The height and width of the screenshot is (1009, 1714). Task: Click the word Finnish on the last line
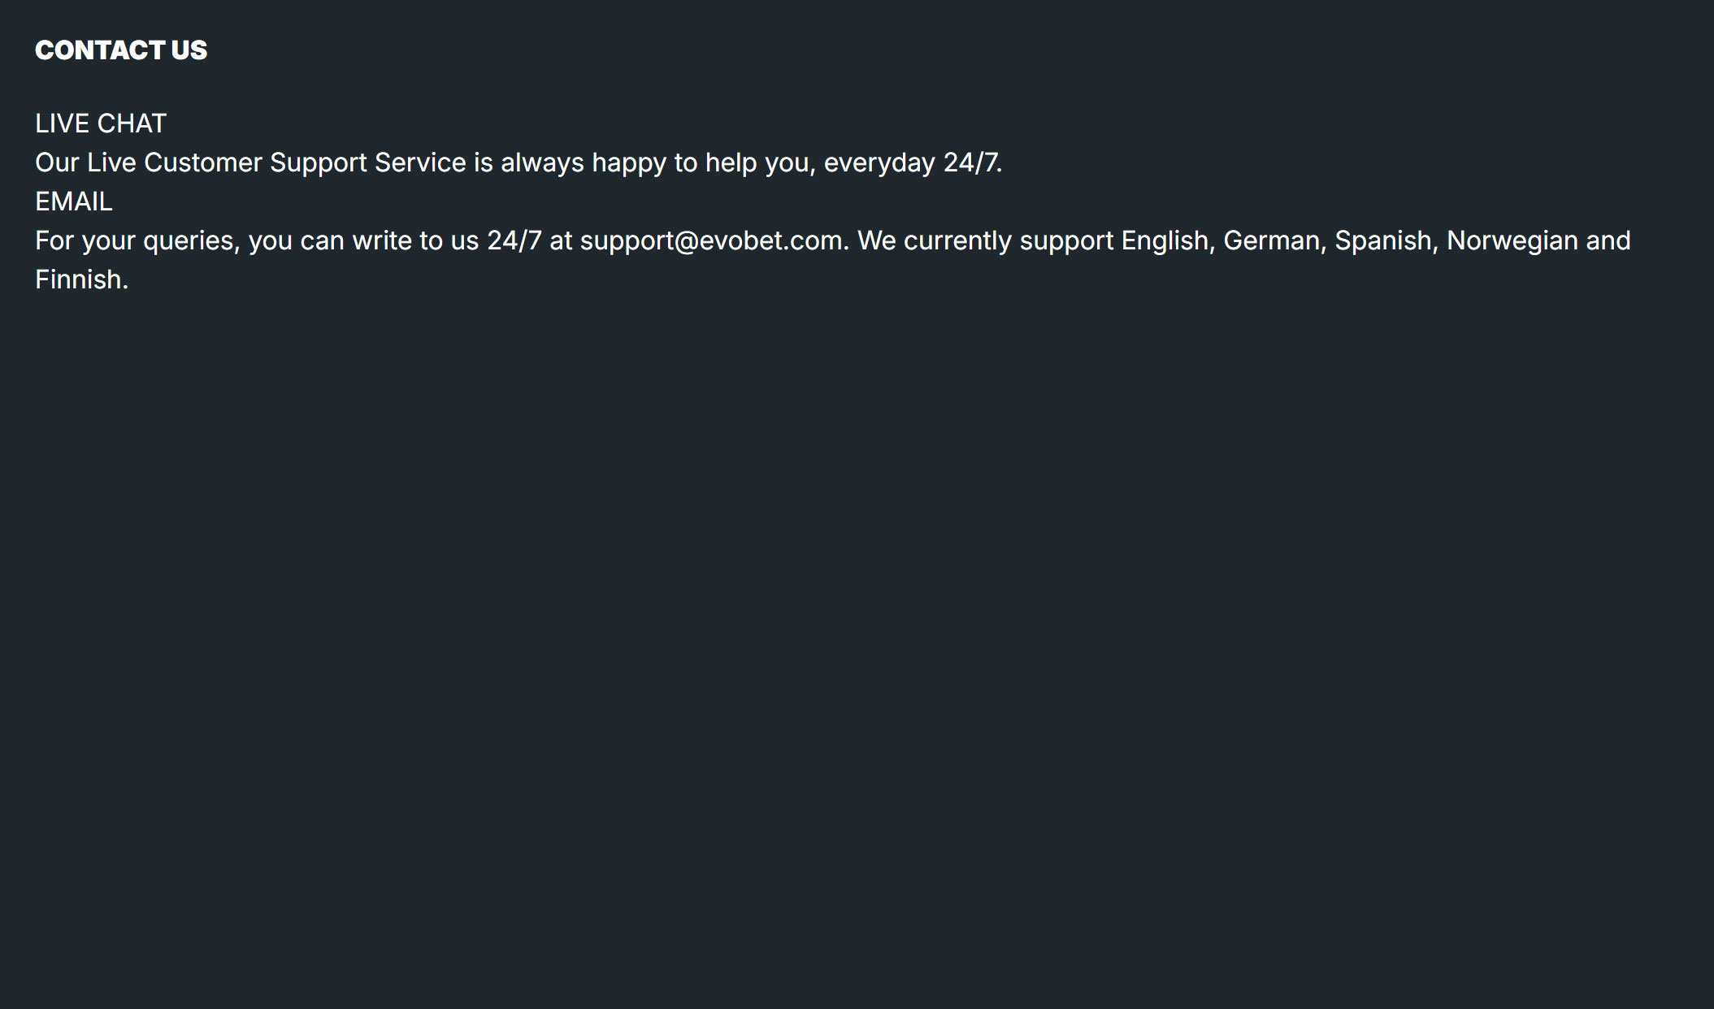(x=80, y=279)
